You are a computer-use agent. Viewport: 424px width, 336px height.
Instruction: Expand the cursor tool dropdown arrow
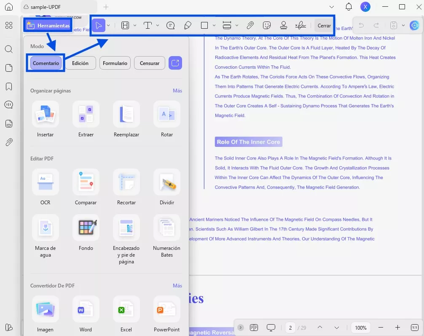point(108,25)
